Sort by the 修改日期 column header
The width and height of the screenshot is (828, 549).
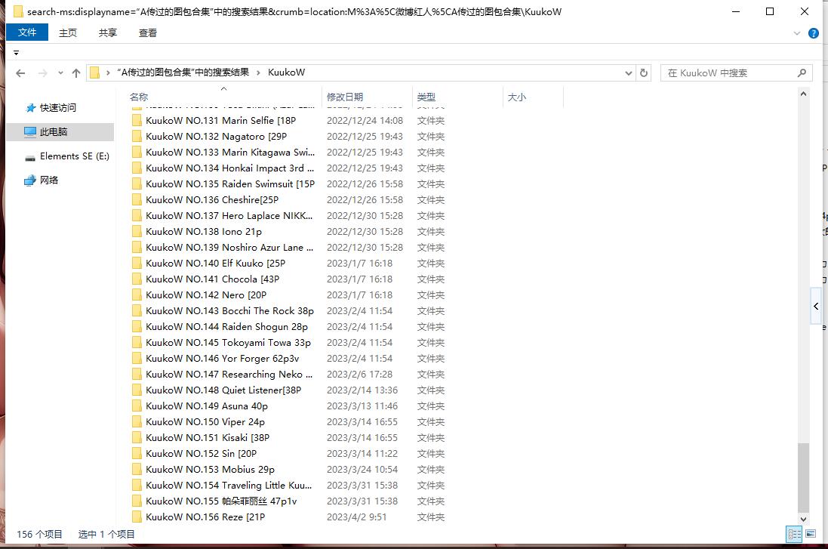(367, 97)
